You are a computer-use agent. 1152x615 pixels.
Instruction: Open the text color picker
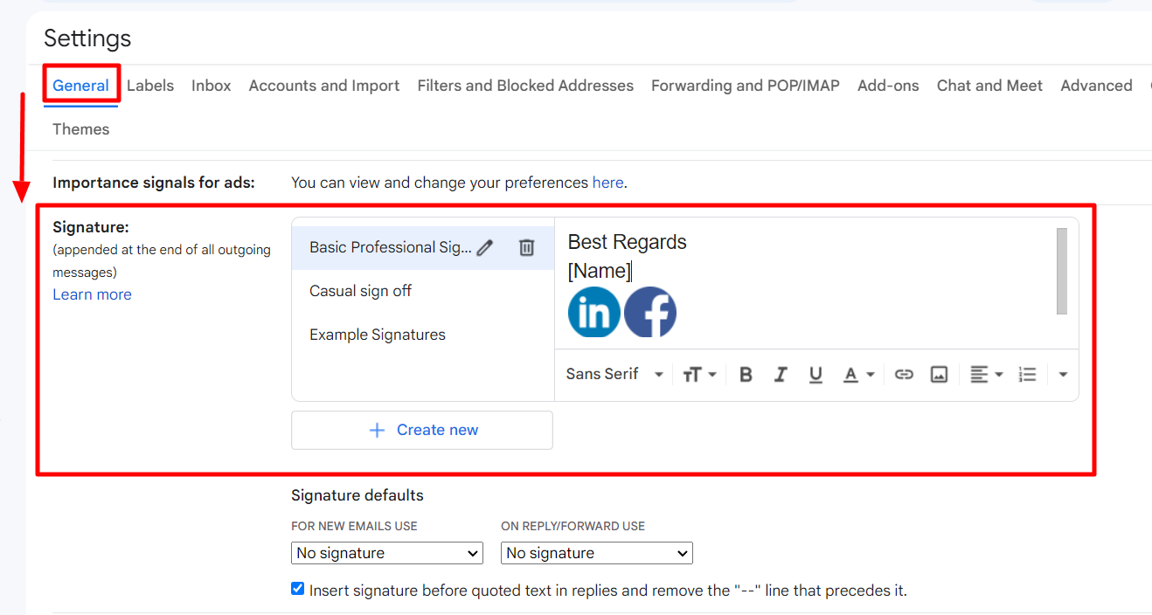[858, 374]
